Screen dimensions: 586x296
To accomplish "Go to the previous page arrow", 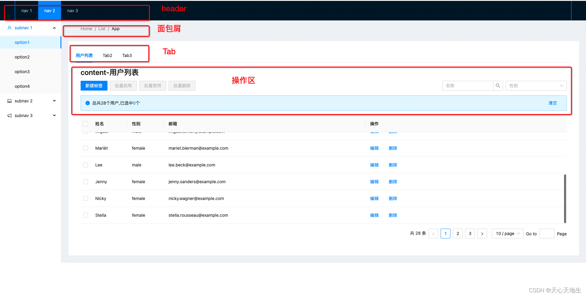I will pos(433,234).
